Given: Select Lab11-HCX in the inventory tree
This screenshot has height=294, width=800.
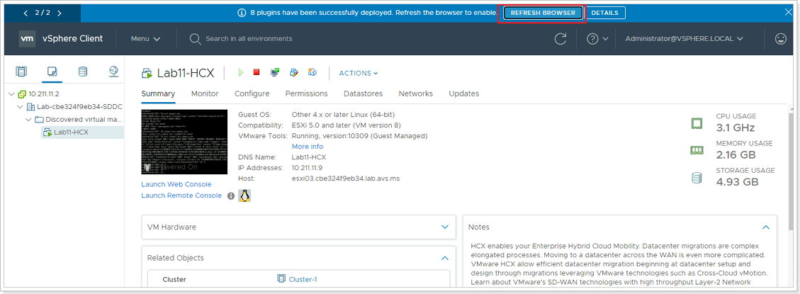Looking at the screenshot, I should coord(71,132).
